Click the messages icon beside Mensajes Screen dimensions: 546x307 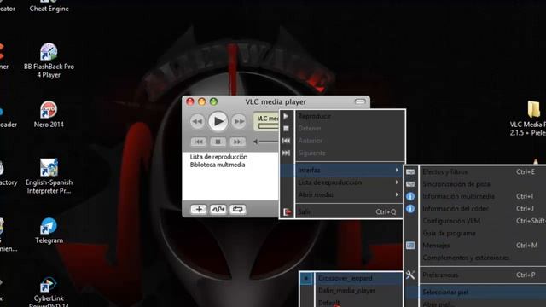tap(410, 246)
